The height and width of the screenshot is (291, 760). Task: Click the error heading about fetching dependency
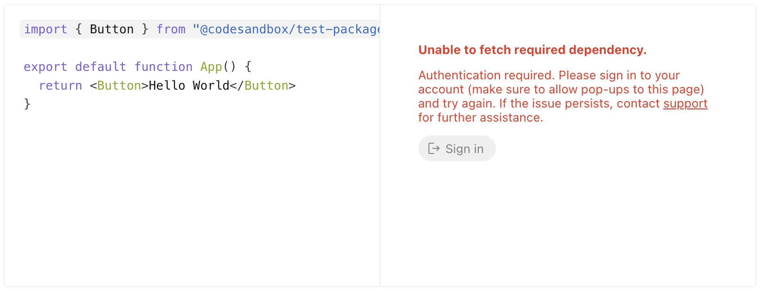[532, 50]
